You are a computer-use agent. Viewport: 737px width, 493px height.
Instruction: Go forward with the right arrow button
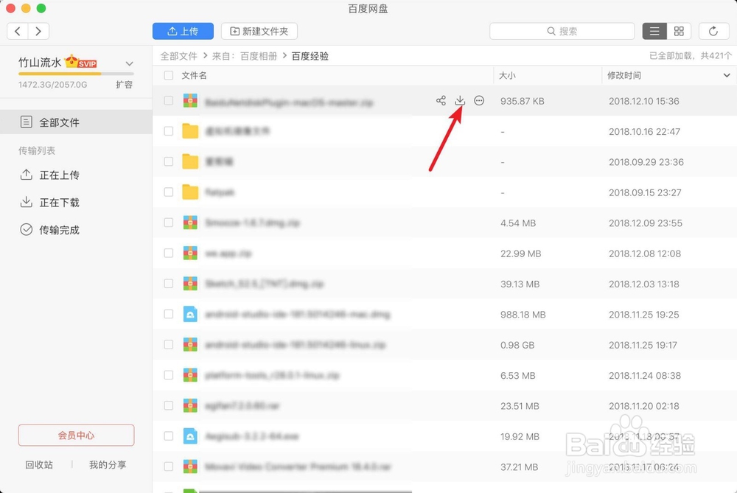click(x=38, y=31)
